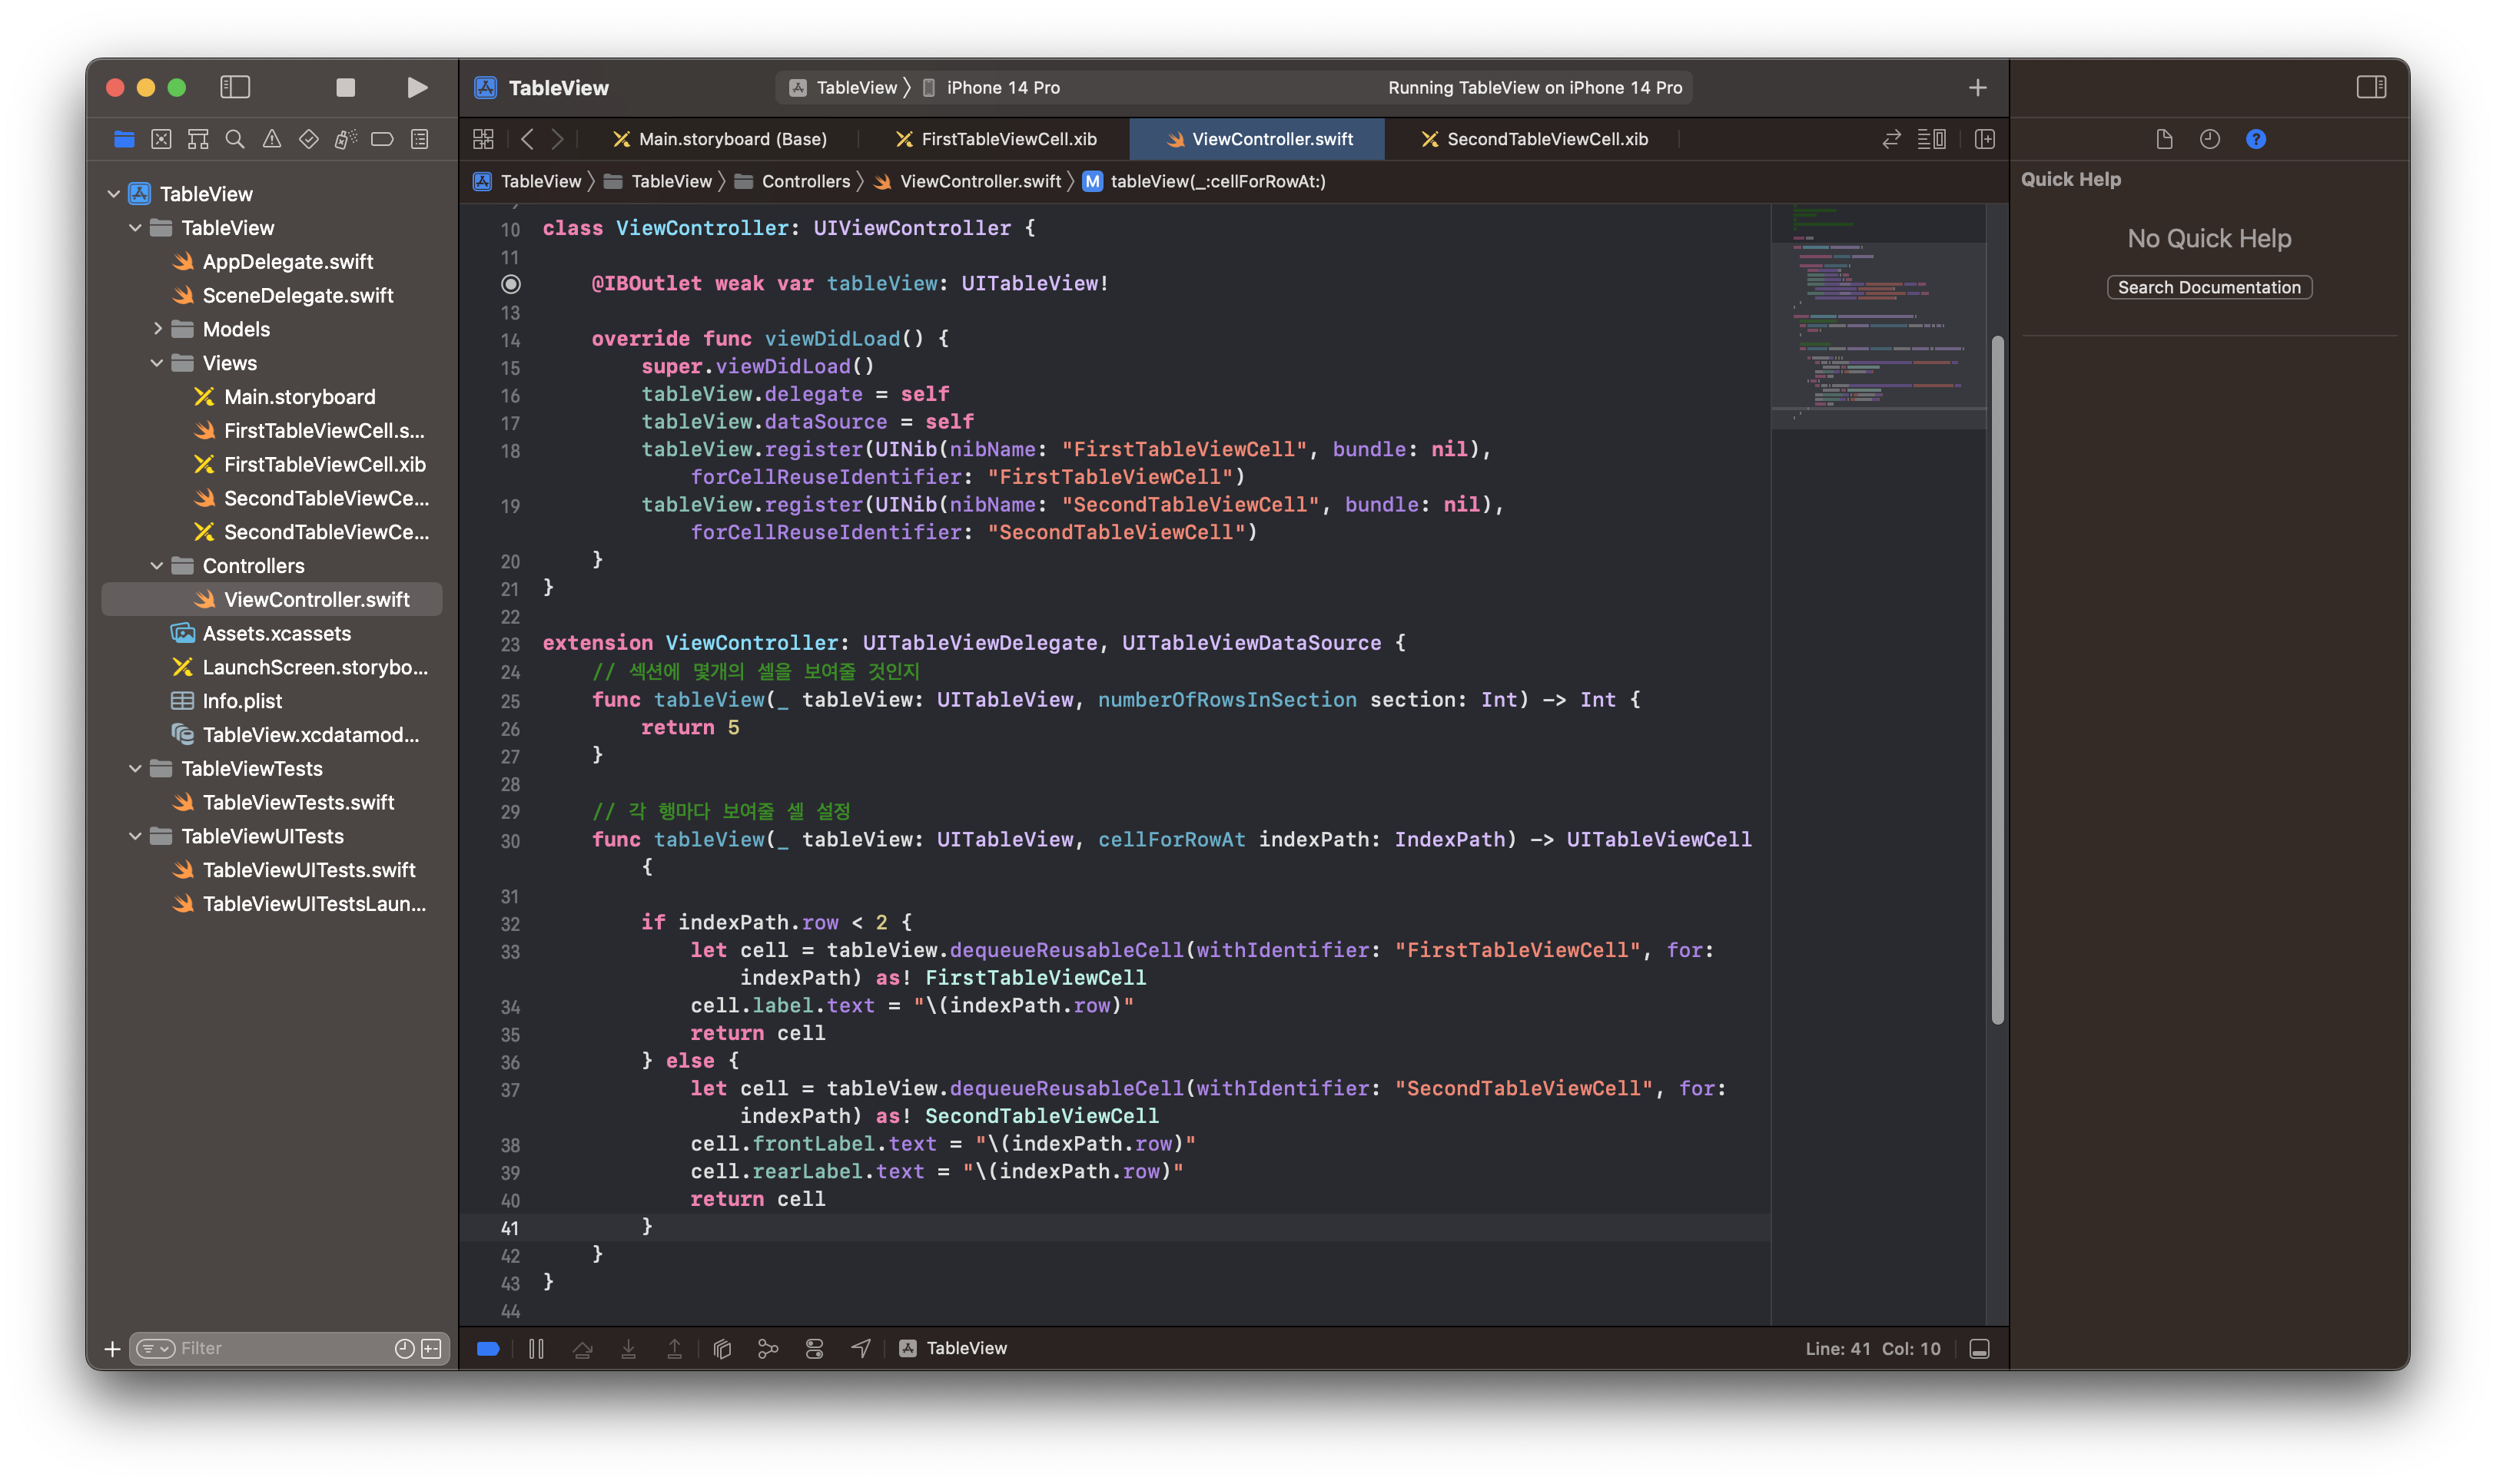Select iPhone 14 Pro run destination
2496x1484 pixels.
(x=1002, y=88)
